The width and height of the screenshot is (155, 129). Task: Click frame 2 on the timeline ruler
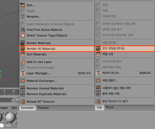click(x=4, y=91)
